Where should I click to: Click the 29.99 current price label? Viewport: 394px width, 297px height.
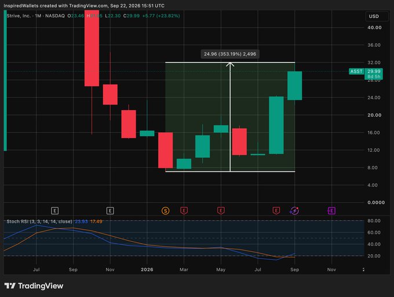click(374, 71)
